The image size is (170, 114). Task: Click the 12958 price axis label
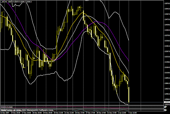coord(167,99)
